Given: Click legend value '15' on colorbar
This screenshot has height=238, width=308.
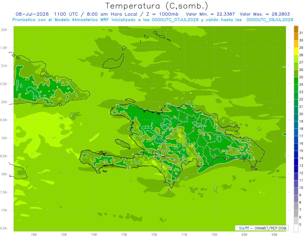Looking at the screenshot, I should [x=301, y=151].
